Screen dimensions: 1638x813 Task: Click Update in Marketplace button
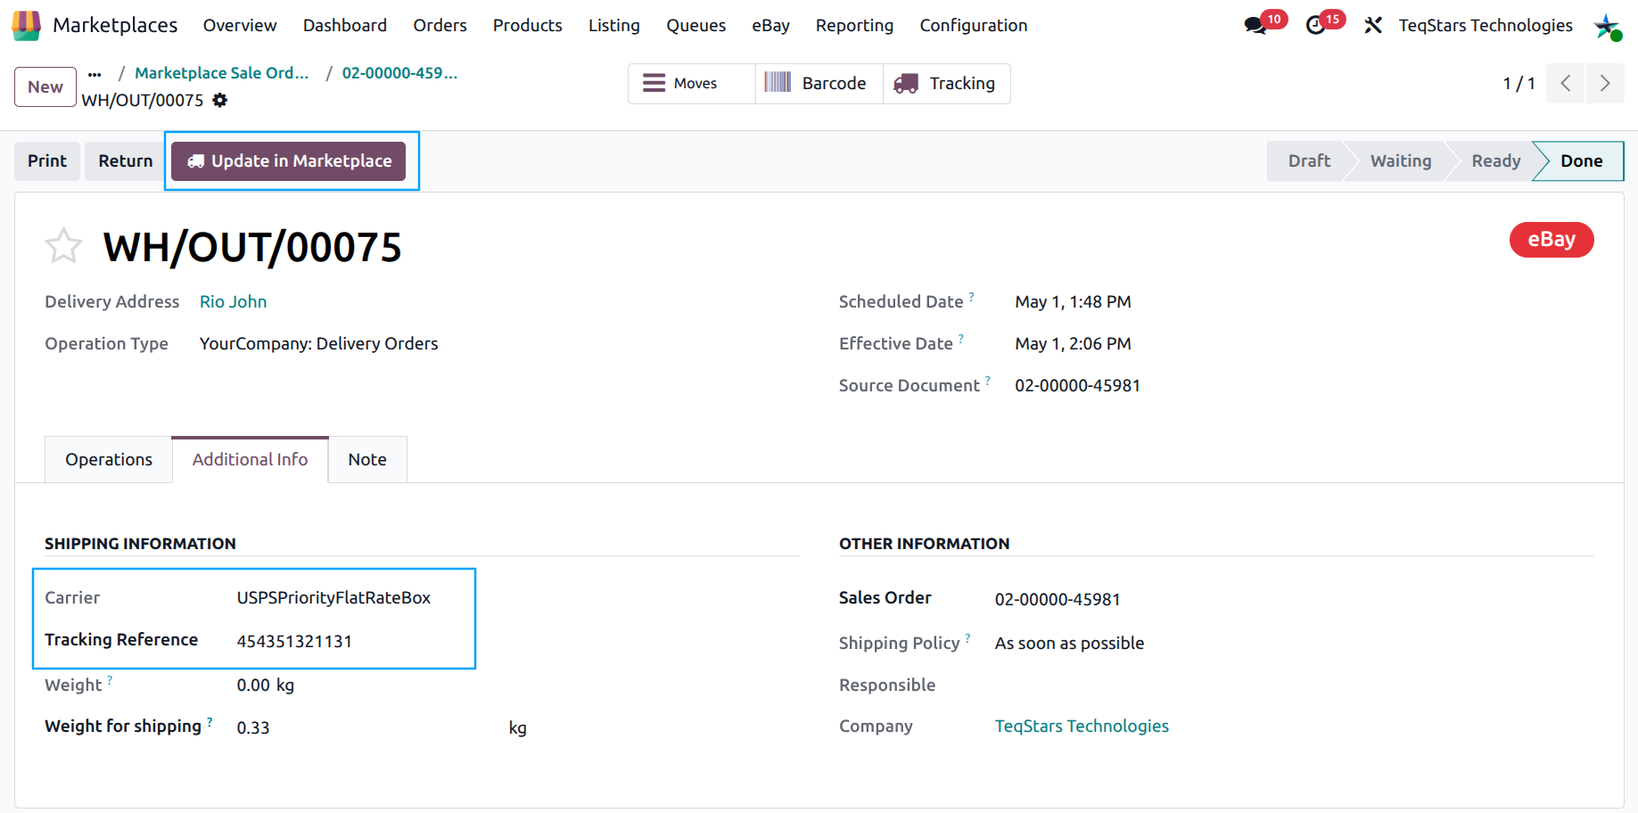(x=289, y=161)
